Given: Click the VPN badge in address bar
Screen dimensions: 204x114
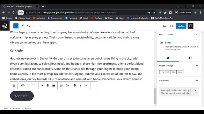Looking at the screenshot, I should click(21, 13).
